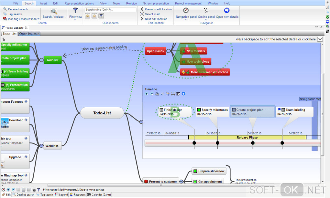Click blue plus add timeline icon
Screen dimensions: 330x198
point(183,94)
